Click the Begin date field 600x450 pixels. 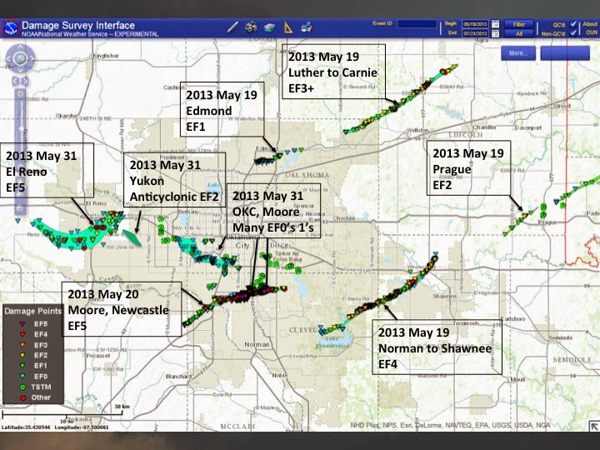(x=475, y=23)
